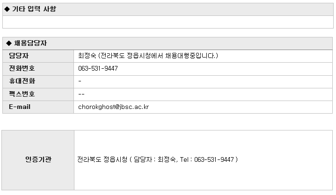Click the 063-531-9447 number in 전화번호 row

[x=98, y=68]
